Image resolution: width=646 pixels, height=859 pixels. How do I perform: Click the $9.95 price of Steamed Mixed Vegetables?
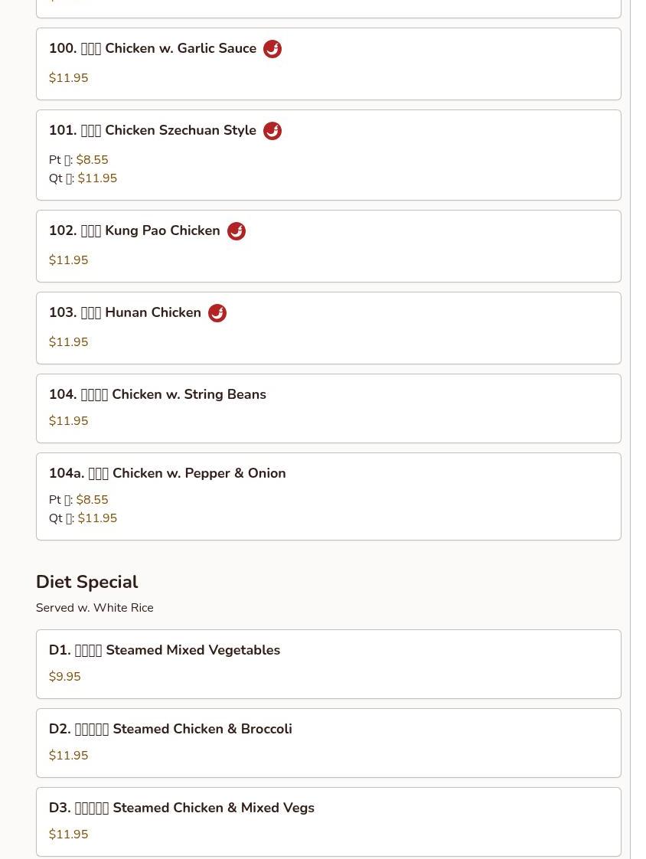click(x=64, y=677)
